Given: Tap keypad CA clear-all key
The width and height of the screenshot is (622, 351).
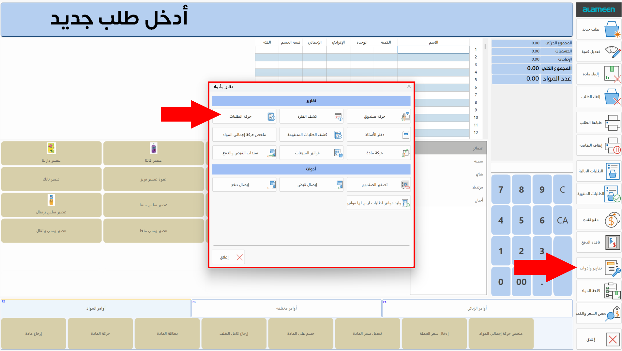Looking at the screenshot, I should 562,220.
